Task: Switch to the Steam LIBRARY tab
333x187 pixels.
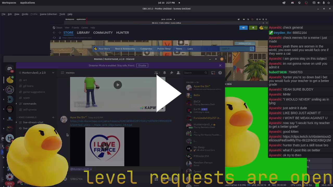Action: tap(83, 33)
